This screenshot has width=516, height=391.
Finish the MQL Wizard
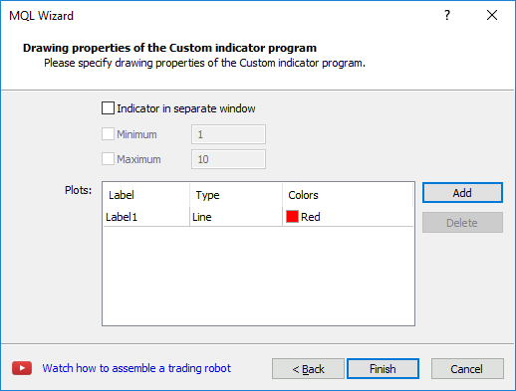[383, 369]
